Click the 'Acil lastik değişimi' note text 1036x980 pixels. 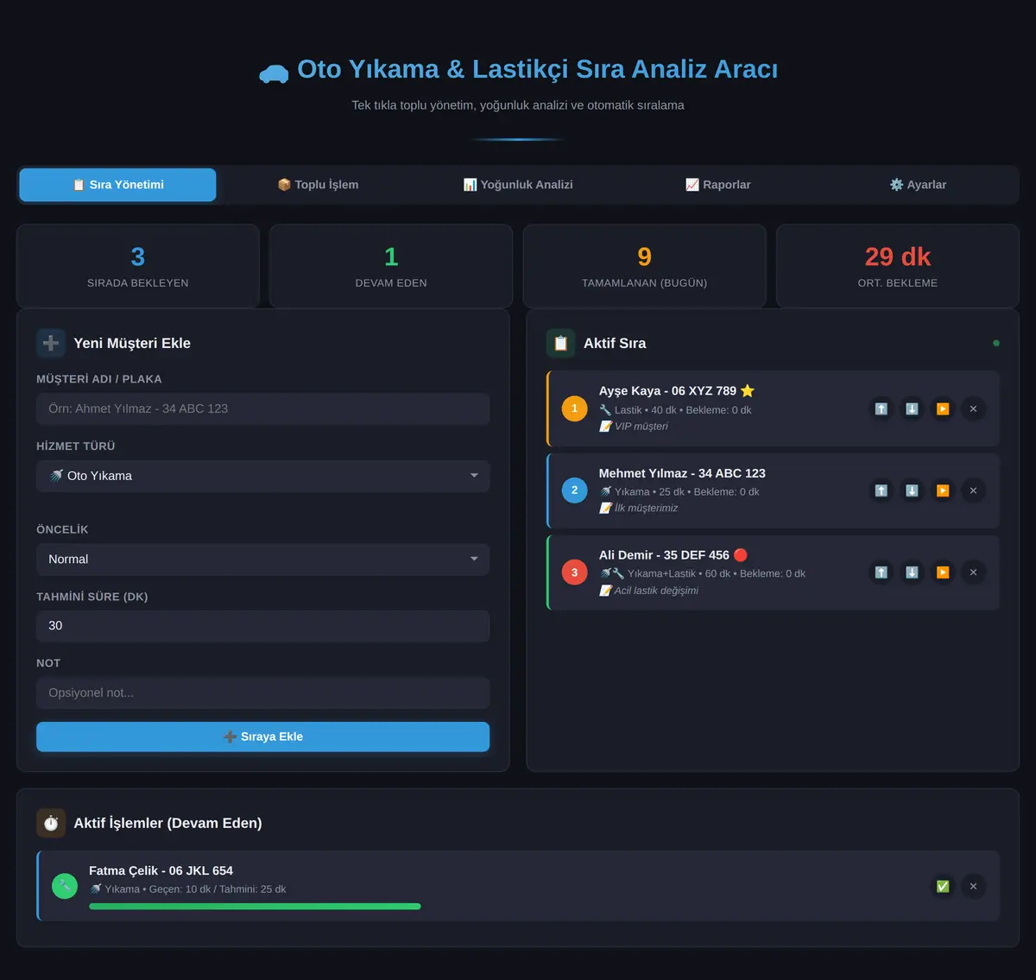[x=656, y=591]
